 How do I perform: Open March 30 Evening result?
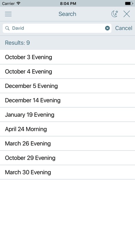(67, 172)
